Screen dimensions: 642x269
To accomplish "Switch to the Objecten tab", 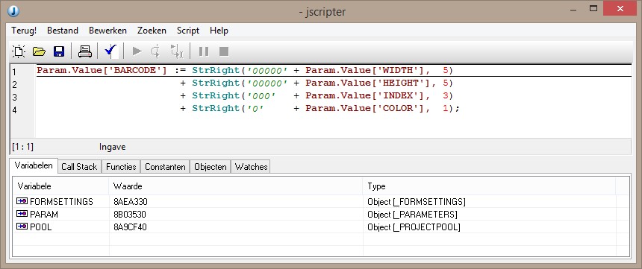I will point(210,166).
